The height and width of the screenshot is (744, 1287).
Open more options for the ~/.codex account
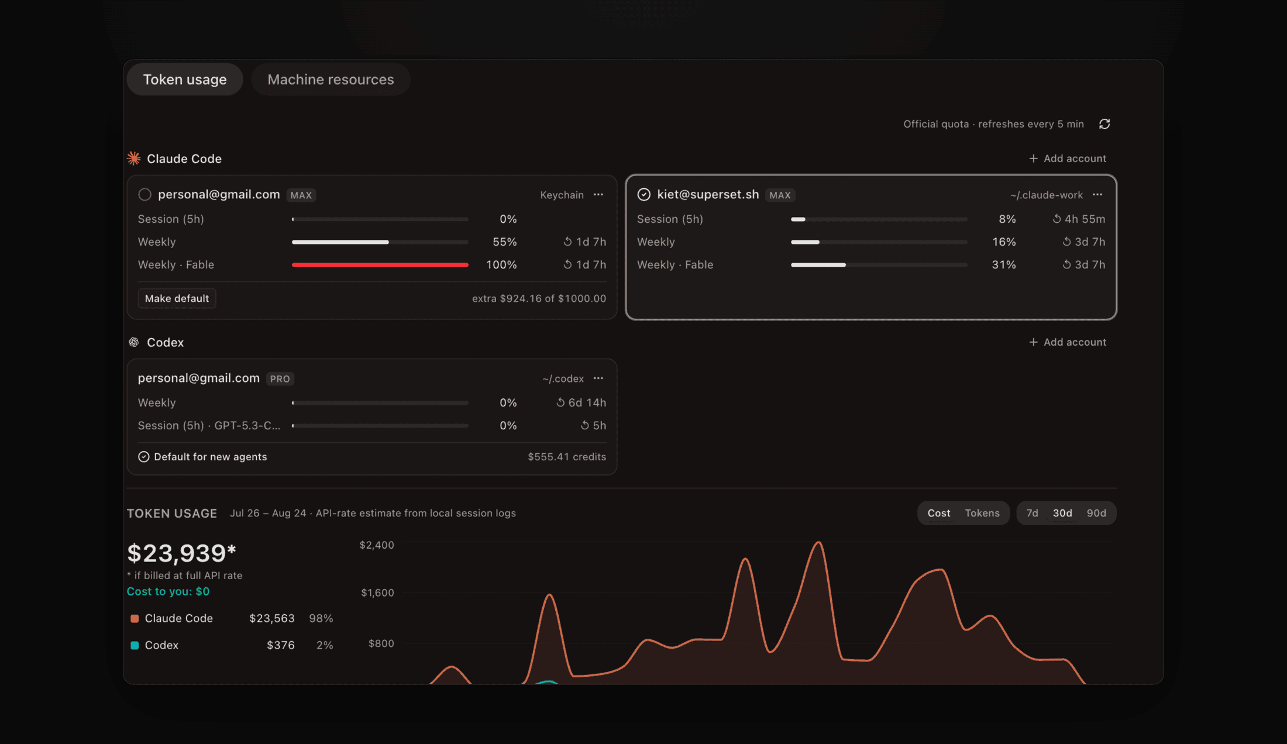point(598,378)
